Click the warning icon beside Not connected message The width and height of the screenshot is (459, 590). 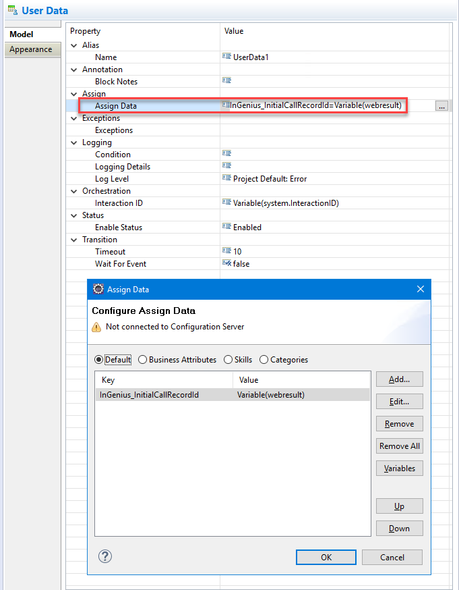point(97,327)
